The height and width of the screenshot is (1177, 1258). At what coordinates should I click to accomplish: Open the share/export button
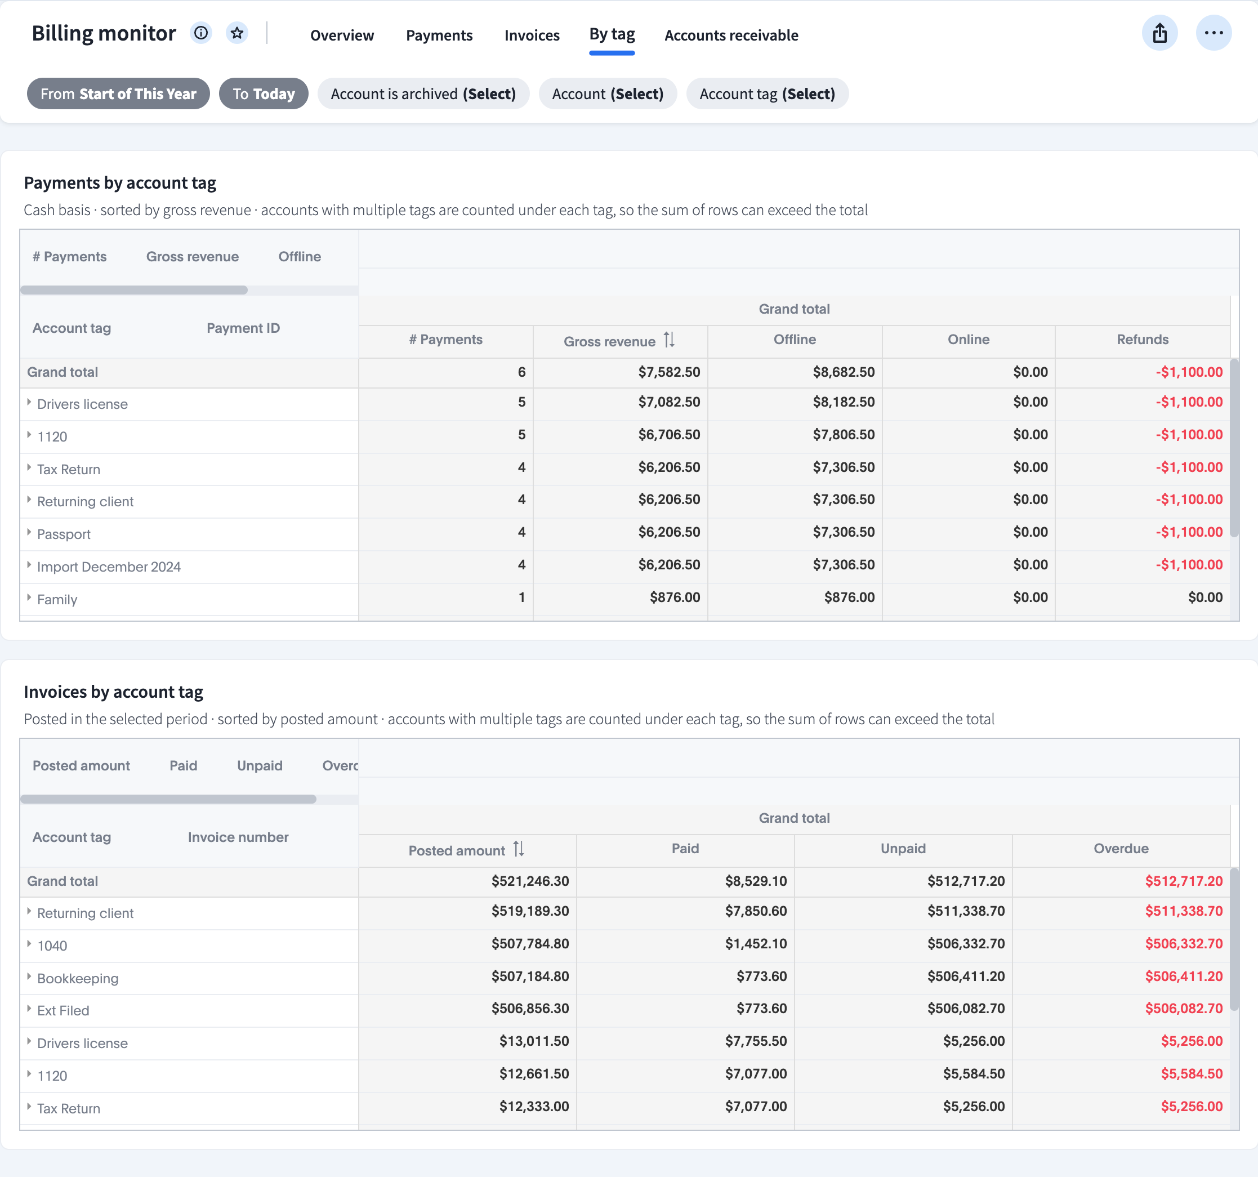coord(1159,33)
